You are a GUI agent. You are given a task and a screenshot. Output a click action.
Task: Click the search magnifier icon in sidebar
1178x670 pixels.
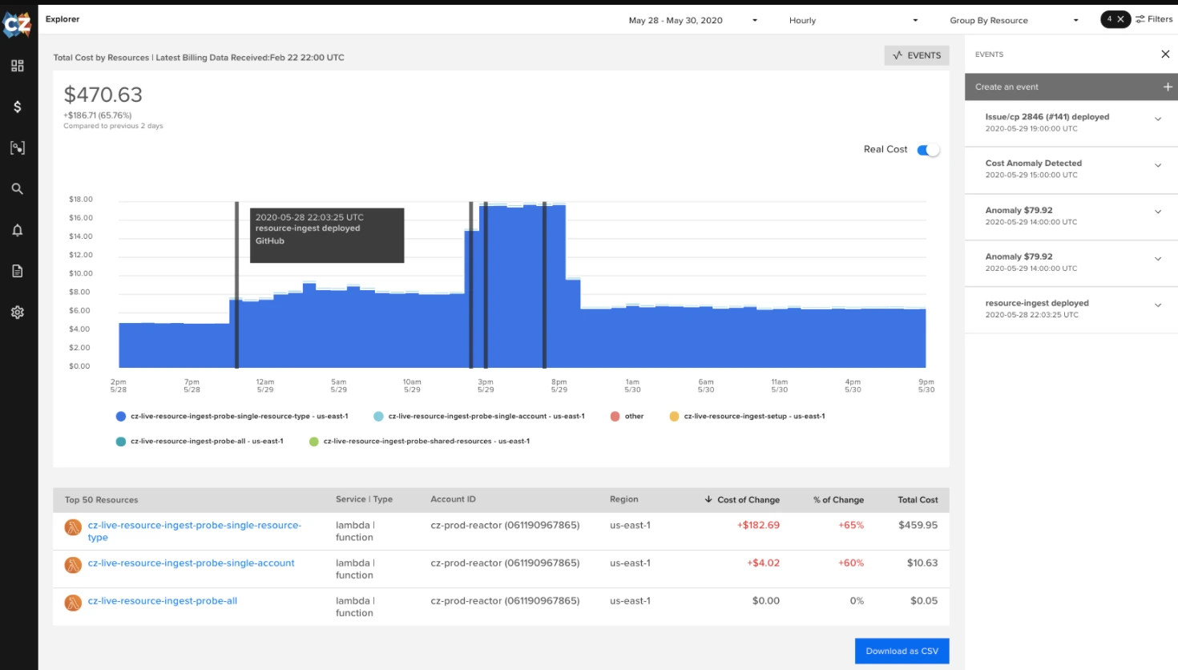click(16, 188)
